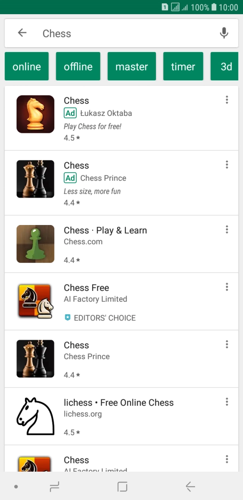This screenshot has width=243, height=500.
Task: Tap the microphone icon to search by voice
Action: [x=224, y=33]
